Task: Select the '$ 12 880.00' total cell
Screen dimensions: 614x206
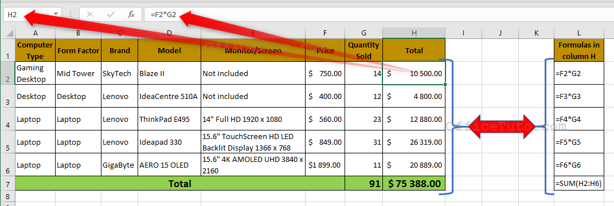Action: [414, 119]
